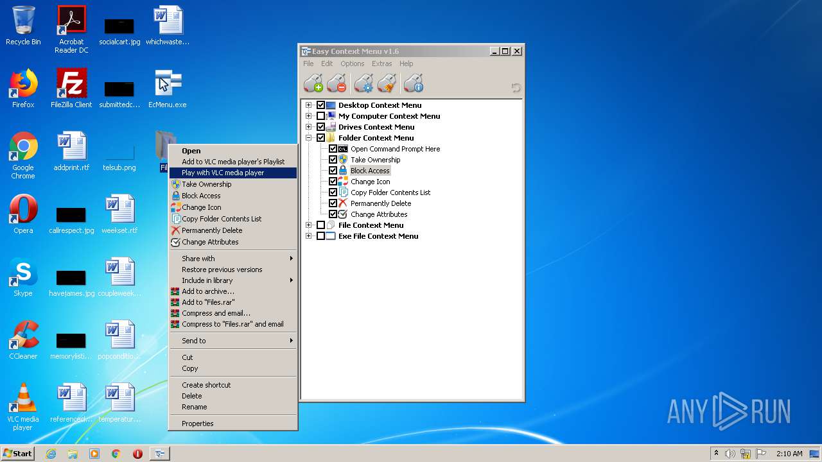This screenshot has width=822, height=462.
Task: Click the Opera icon in the taskbar
Action: pyautogui.click(x=137, y=454)
